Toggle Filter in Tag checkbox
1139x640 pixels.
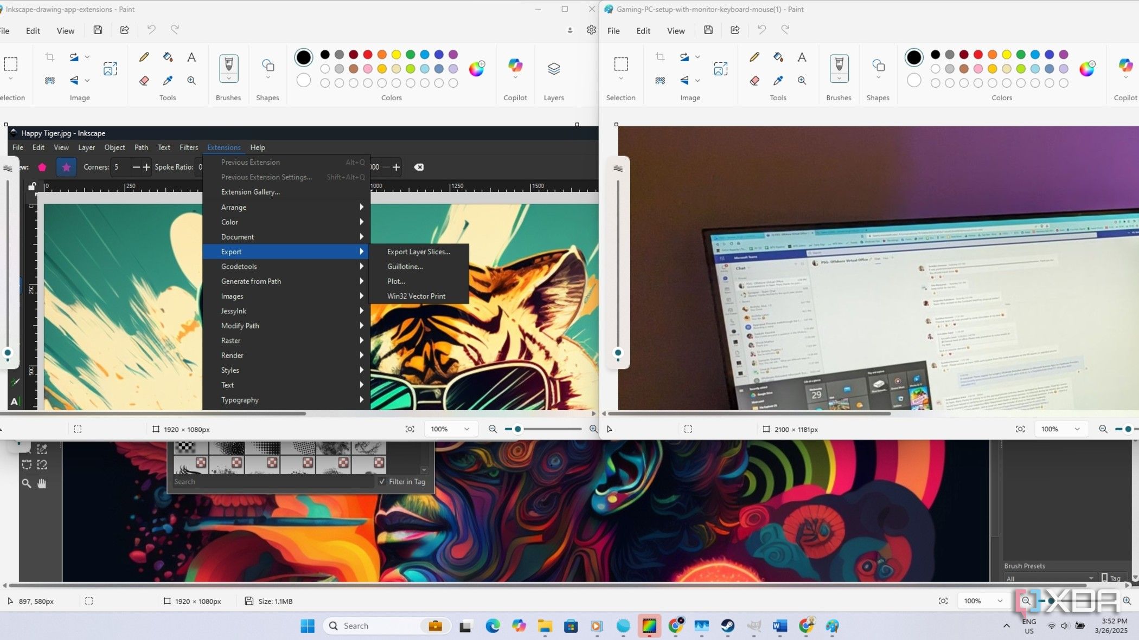click(x=382, y=481)
